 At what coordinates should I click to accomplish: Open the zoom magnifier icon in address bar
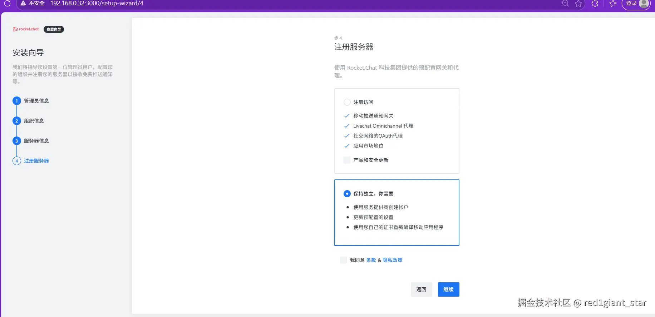pos(565,4)
